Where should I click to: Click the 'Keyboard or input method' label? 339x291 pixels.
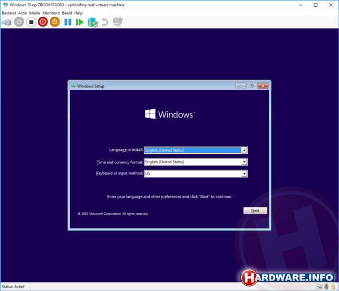(119, 173)
